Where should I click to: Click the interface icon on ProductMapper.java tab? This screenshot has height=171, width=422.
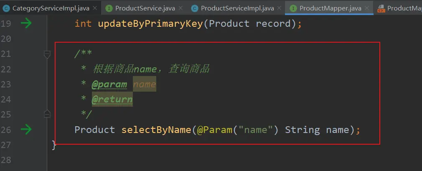pyautogui.click(x=293, y=8)
